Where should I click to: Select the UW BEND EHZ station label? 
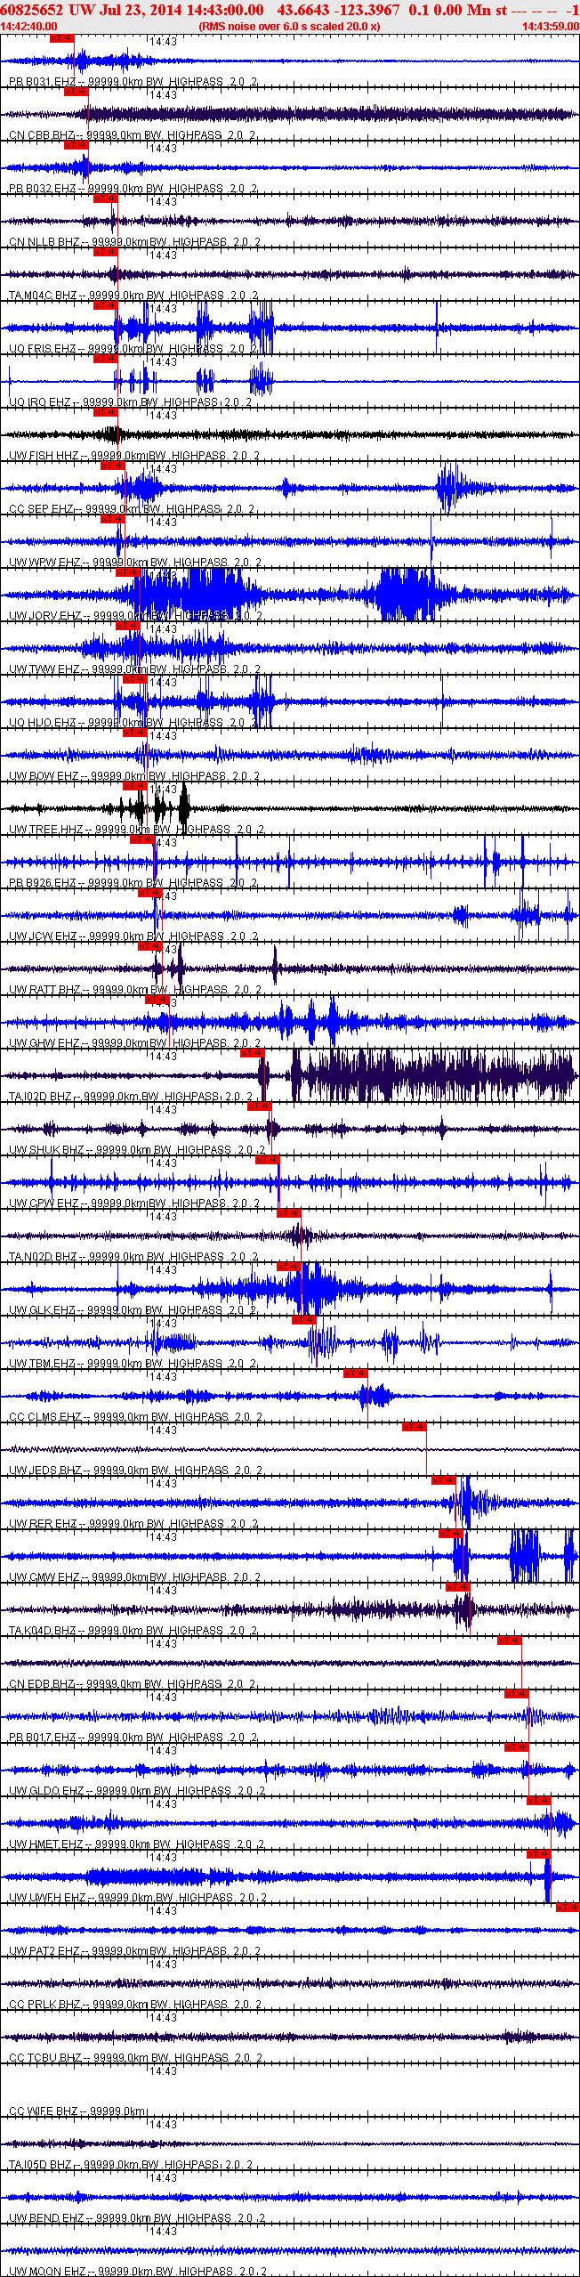(x=138, y=2218)
